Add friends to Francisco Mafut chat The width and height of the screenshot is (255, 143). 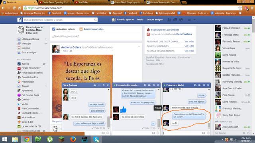coord(195,85)
